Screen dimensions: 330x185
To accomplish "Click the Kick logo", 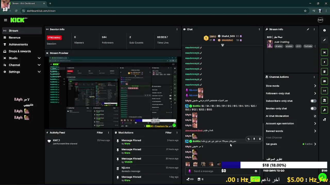I will (x=19, y=20).
